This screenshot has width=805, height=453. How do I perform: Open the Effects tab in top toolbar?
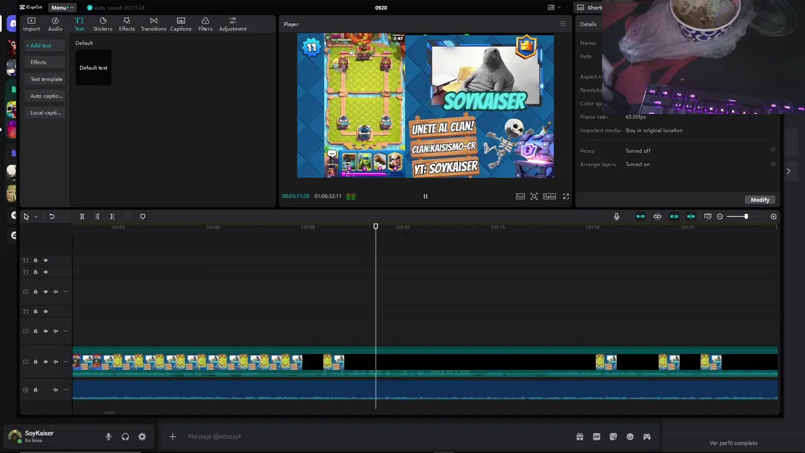[x=126, y=24]
